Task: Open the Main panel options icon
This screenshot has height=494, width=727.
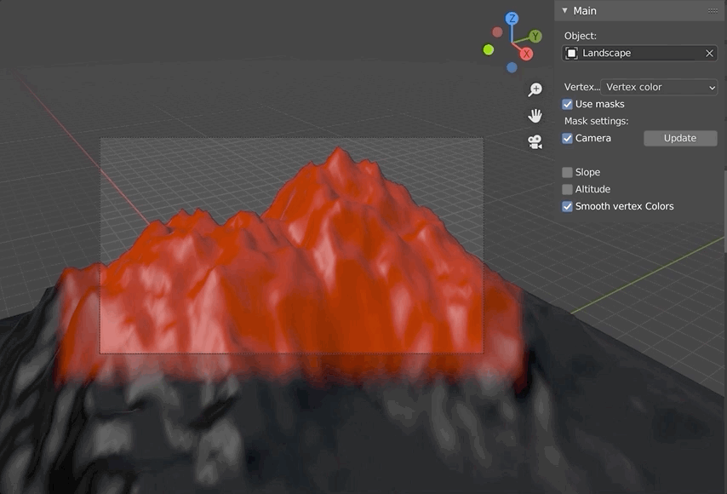Action: pyautogui.click(x=713, y=10)
